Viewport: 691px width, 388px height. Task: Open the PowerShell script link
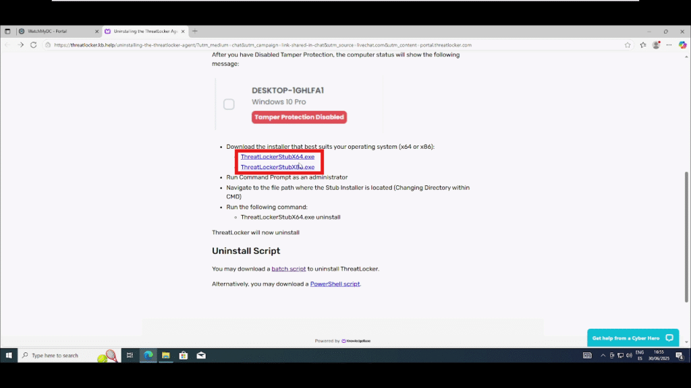(335, 284)
